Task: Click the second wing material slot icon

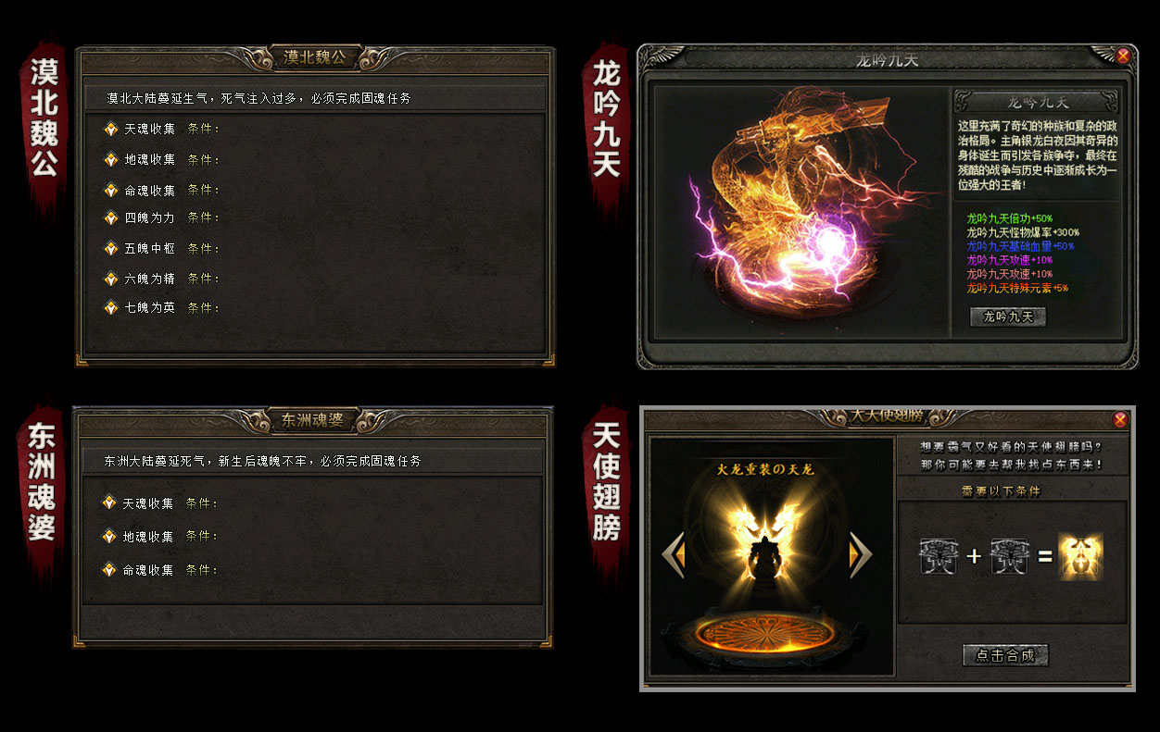Action: tap(1010, 556)
